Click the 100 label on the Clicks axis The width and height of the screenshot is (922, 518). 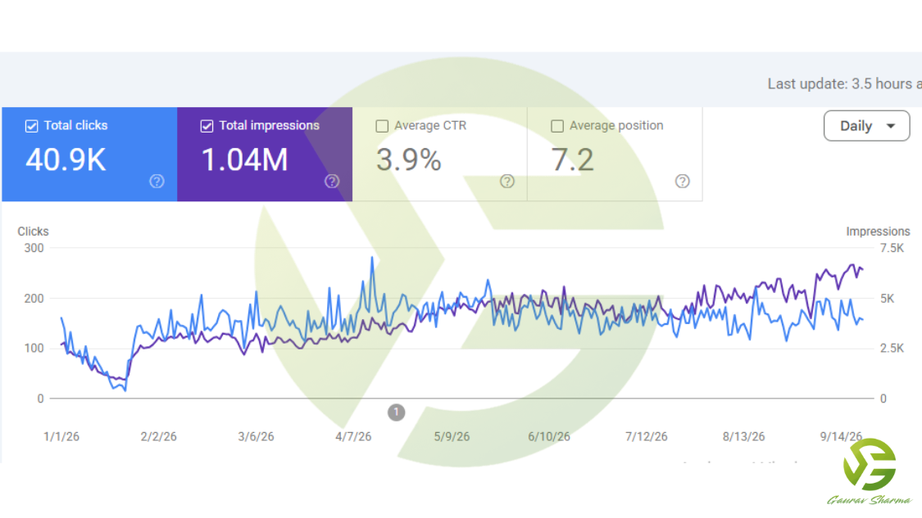[x=34, y=349]
